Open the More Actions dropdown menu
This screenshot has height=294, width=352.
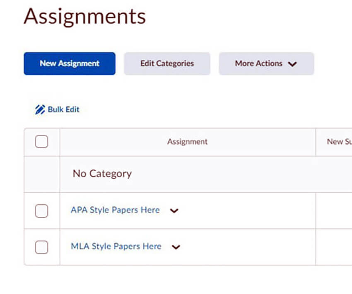pos(266,64)
